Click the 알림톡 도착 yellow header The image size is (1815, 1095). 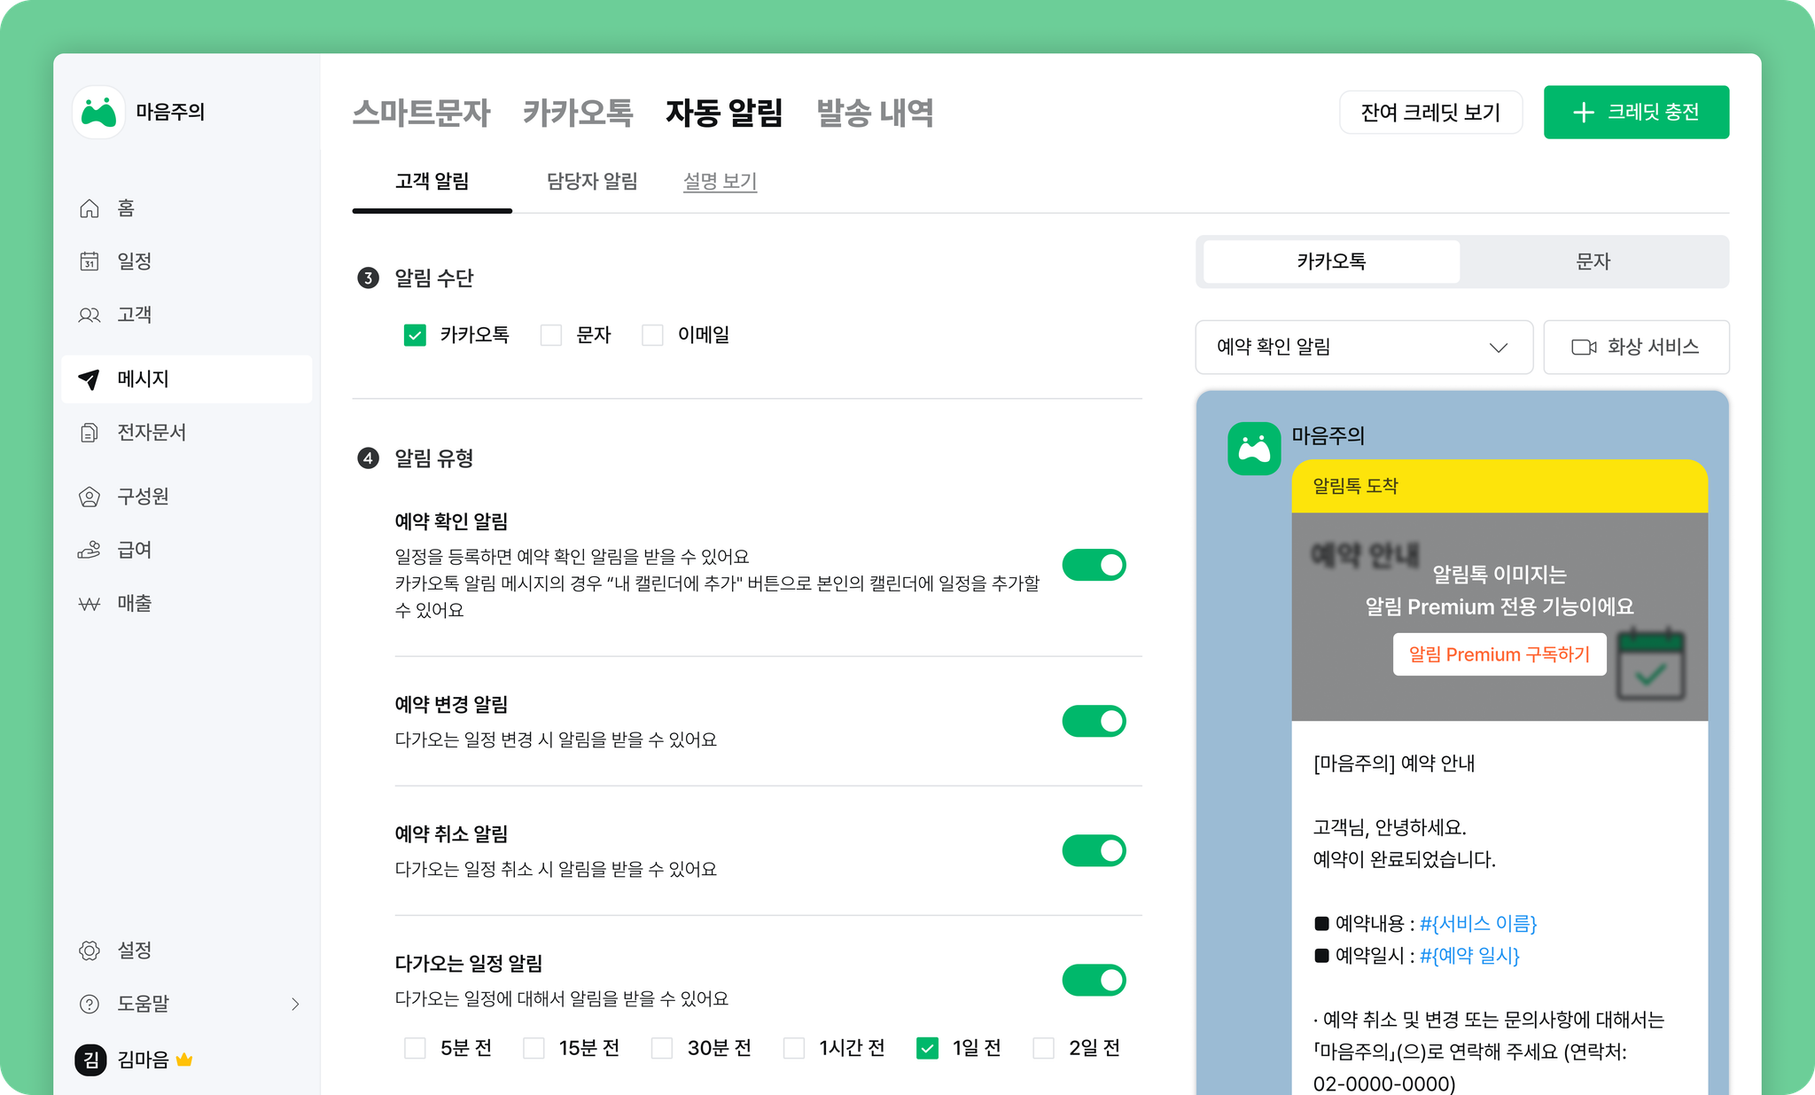(x=1500, y=486)
